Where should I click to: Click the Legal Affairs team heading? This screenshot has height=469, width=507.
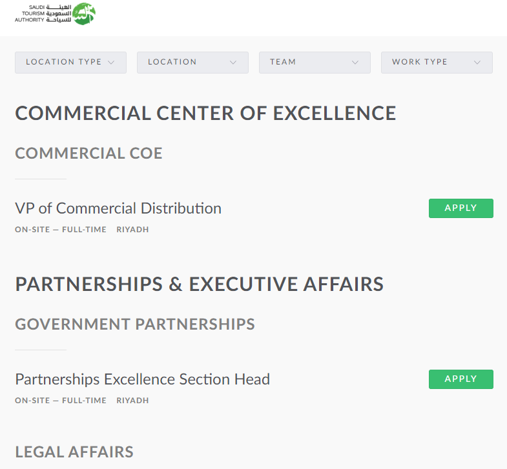74,452
